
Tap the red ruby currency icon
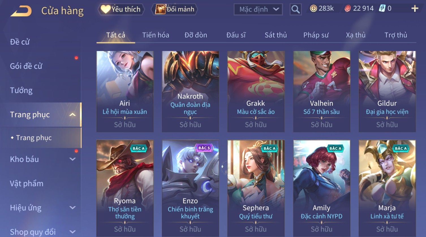347,8
